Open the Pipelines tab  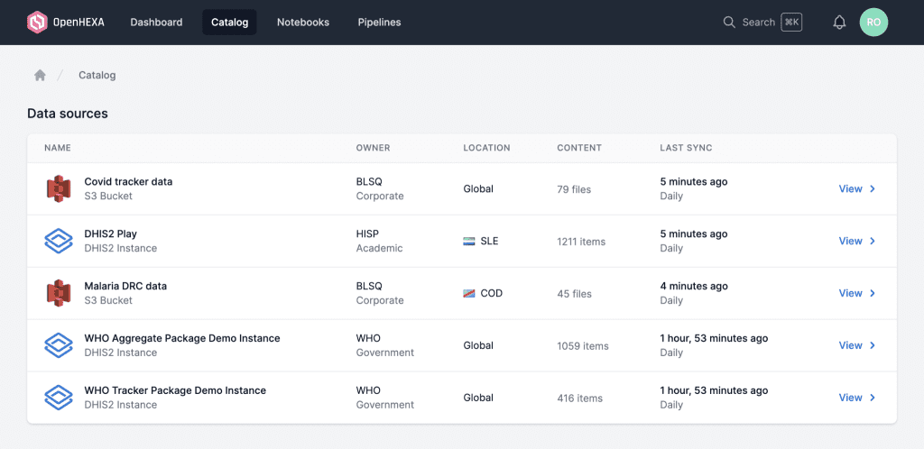379,23
